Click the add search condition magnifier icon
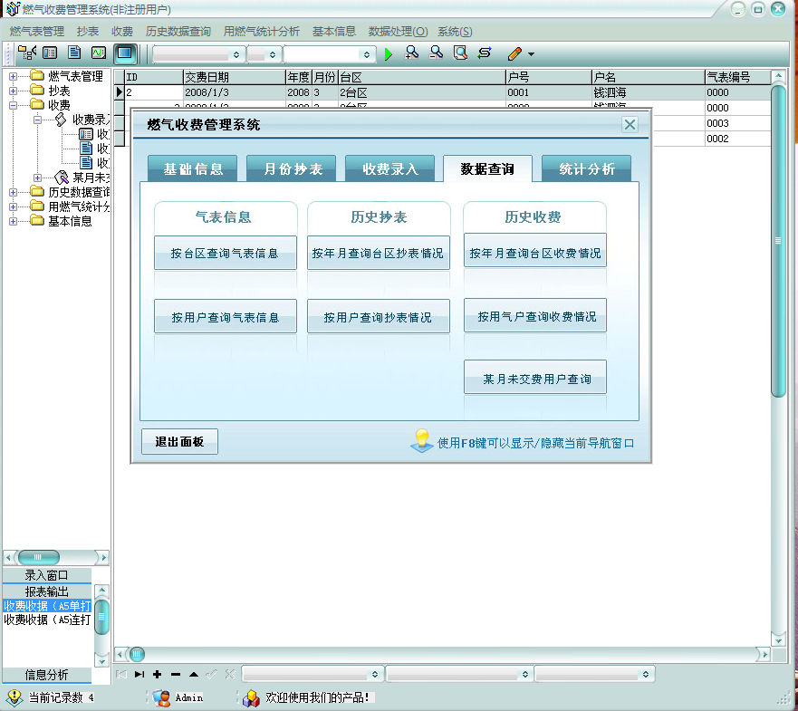 [x=411, y=53]
